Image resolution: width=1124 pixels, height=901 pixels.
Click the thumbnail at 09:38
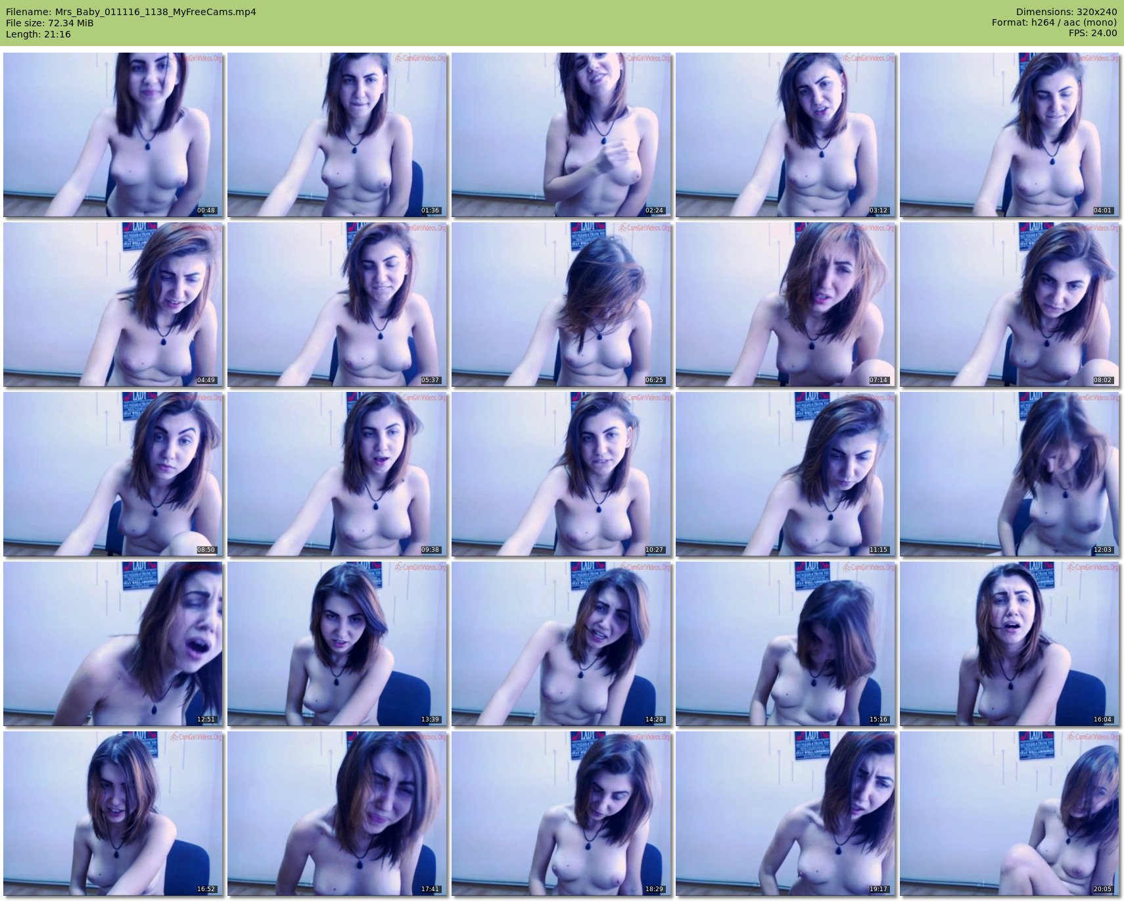tap(337, 474)
